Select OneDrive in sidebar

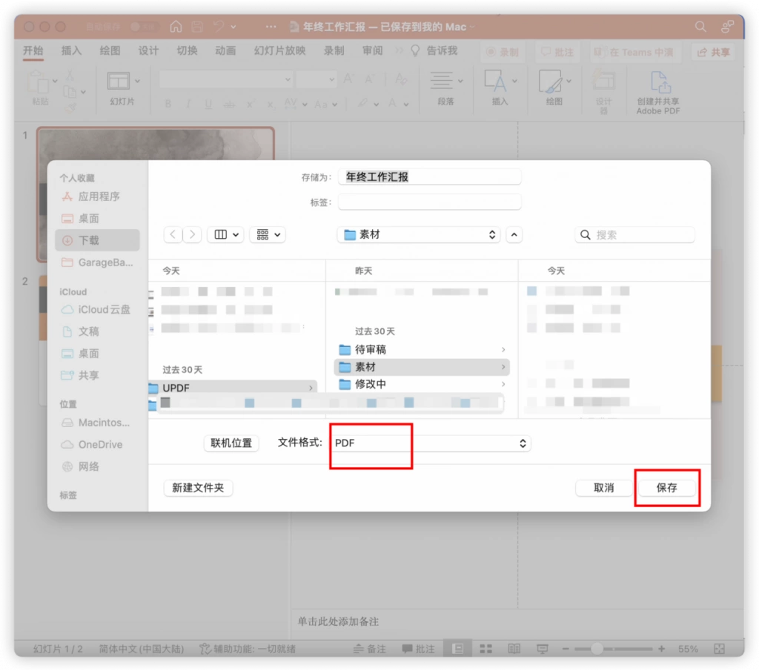click(98, 444)
